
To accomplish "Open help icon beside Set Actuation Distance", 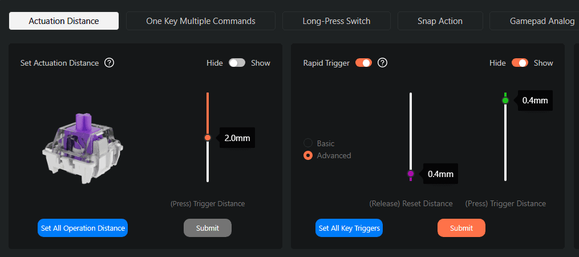I will click(x=110, y=63).
